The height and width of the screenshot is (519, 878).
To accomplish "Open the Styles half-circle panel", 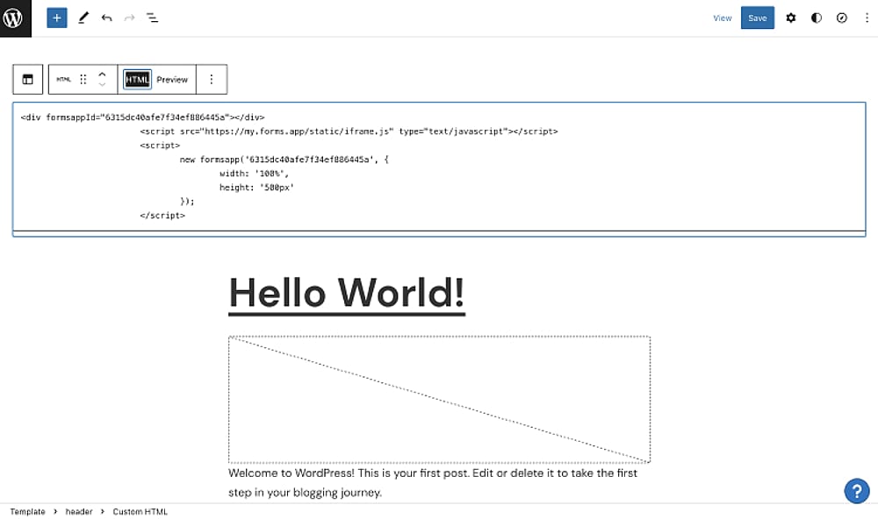I will (817, 18).
